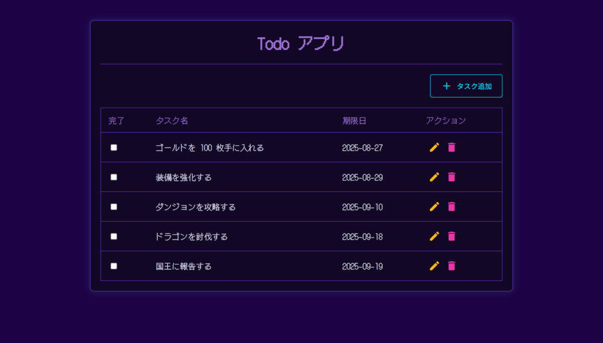Viewport: 603px width, 343px height.
Task: Delete the ゴールドを 100 枚手に入れる task
Action: pos(452,148)
